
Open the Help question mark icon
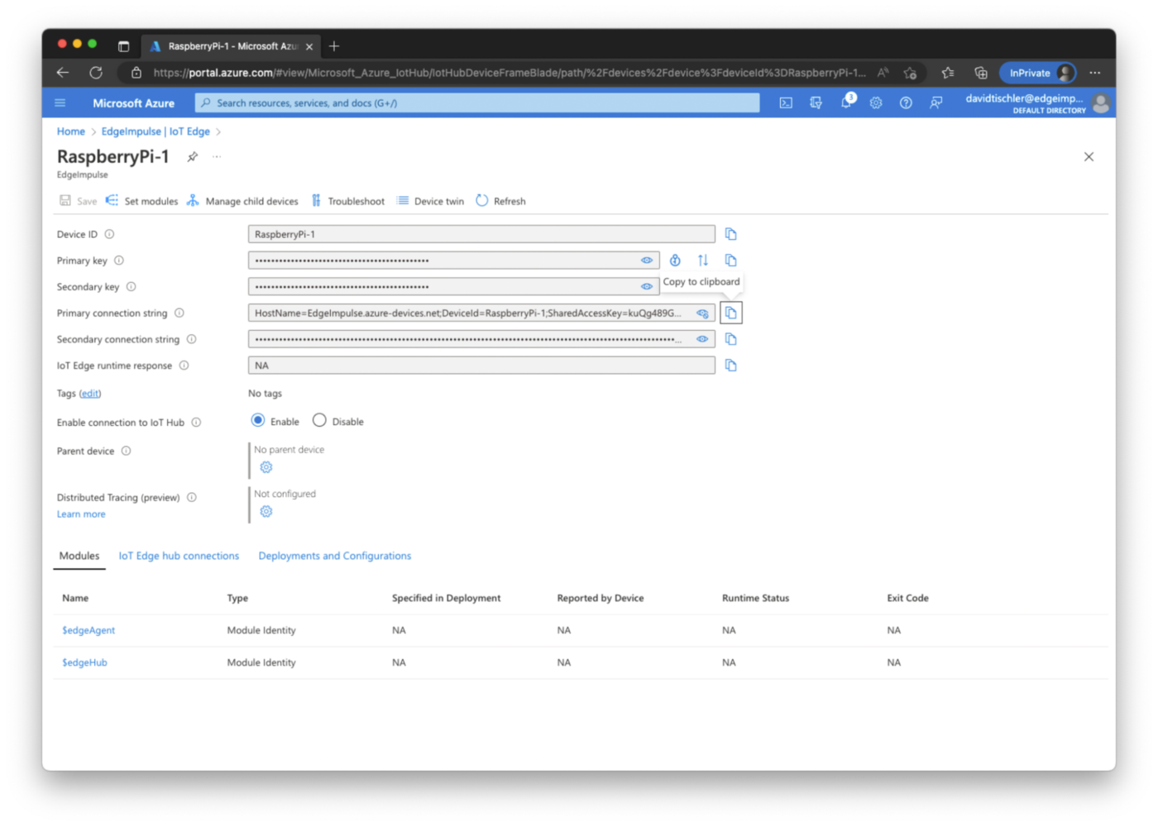pyautogui.click(x=906, y=103)
